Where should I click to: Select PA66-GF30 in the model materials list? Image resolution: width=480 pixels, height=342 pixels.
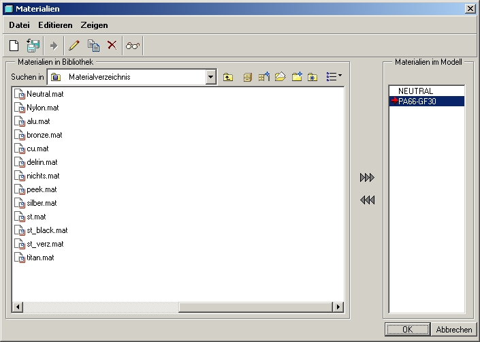(427, 102)
